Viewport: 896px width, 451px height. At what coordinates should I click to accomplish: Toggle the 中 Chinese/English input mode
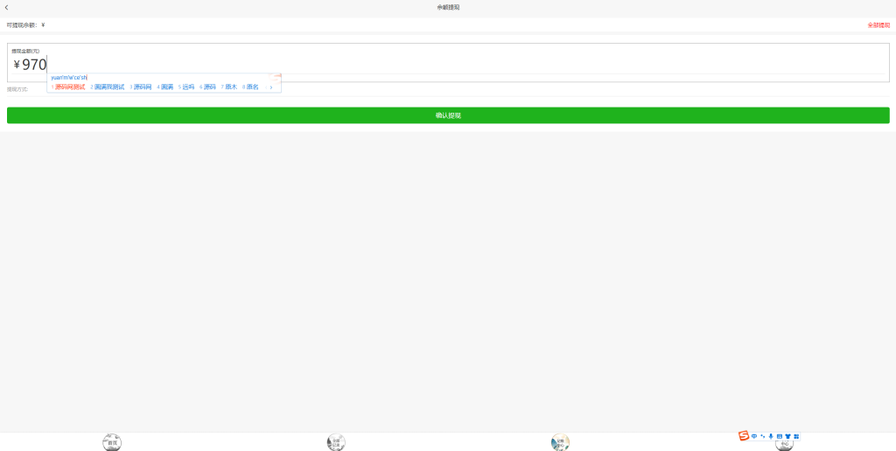[x=754, y=435]
